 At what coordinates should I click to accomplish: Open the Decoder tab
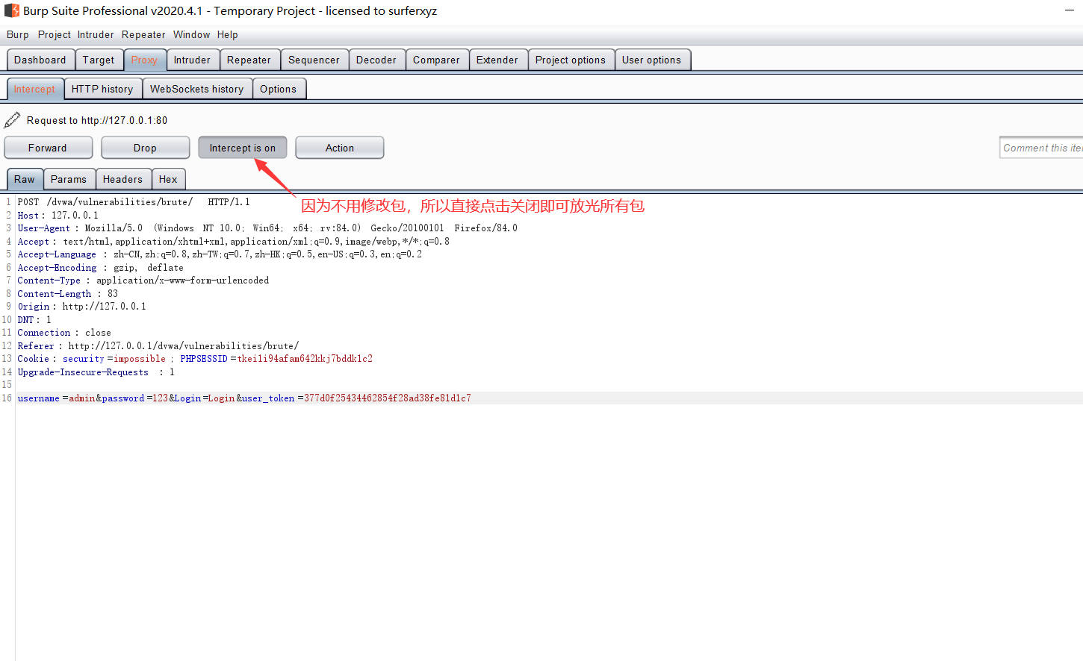pyautogui.click(x=376, y=60)
